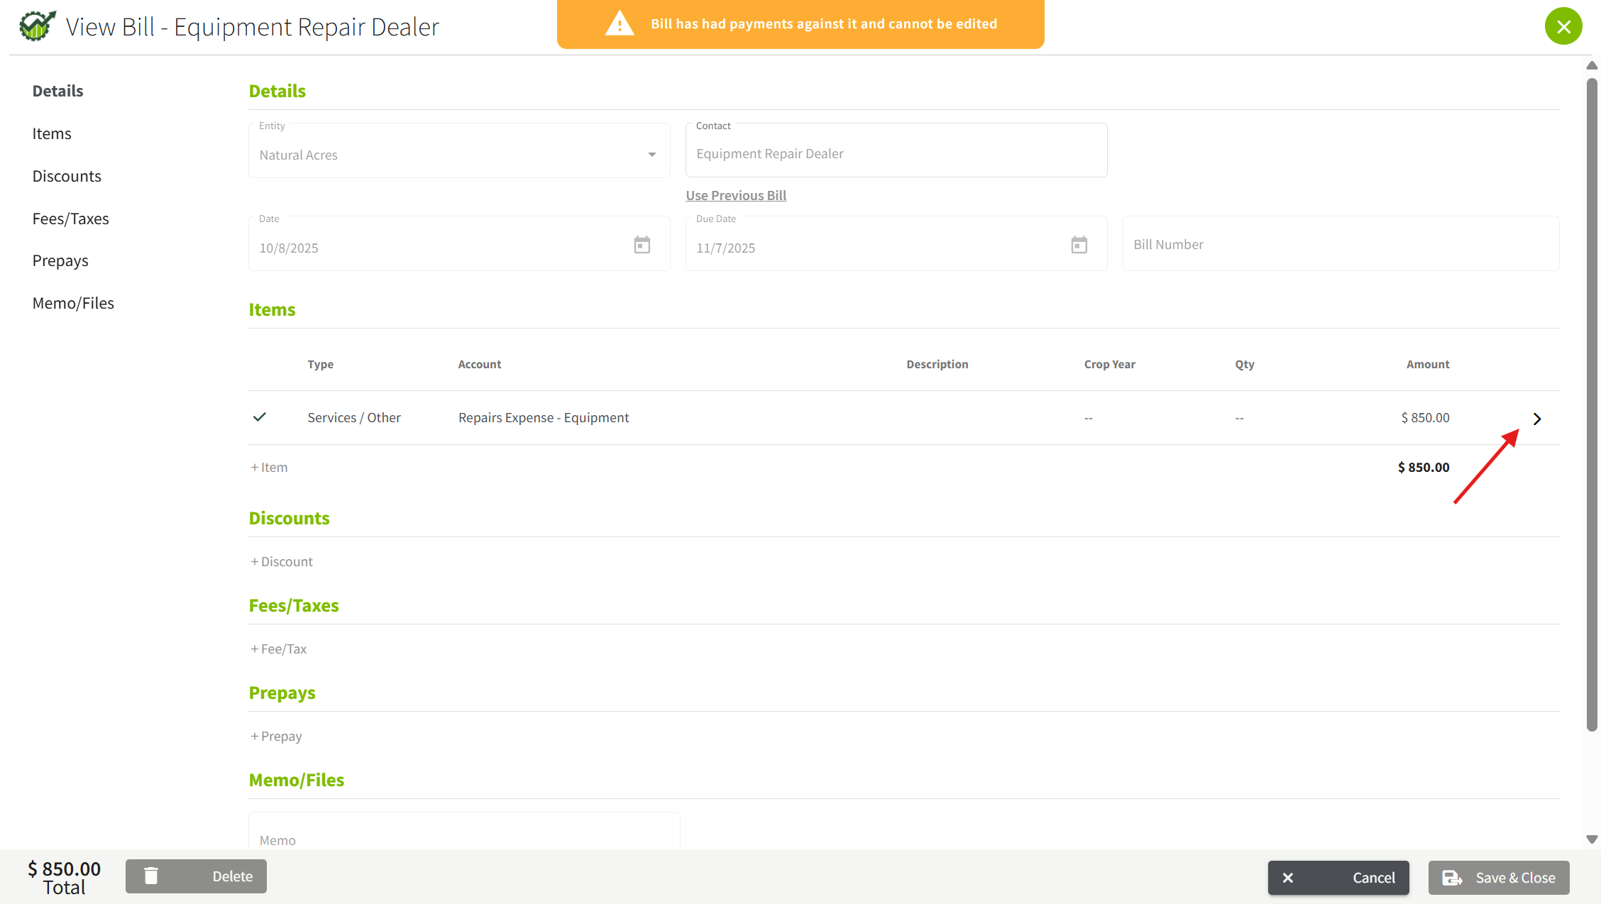The height and width of the screenshot is (904, 1601).
Task: Click the trash icon on Delete
Action: tap(151, 876)
